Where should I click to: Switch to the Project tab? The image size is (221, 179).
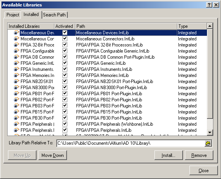coord(13,15)
